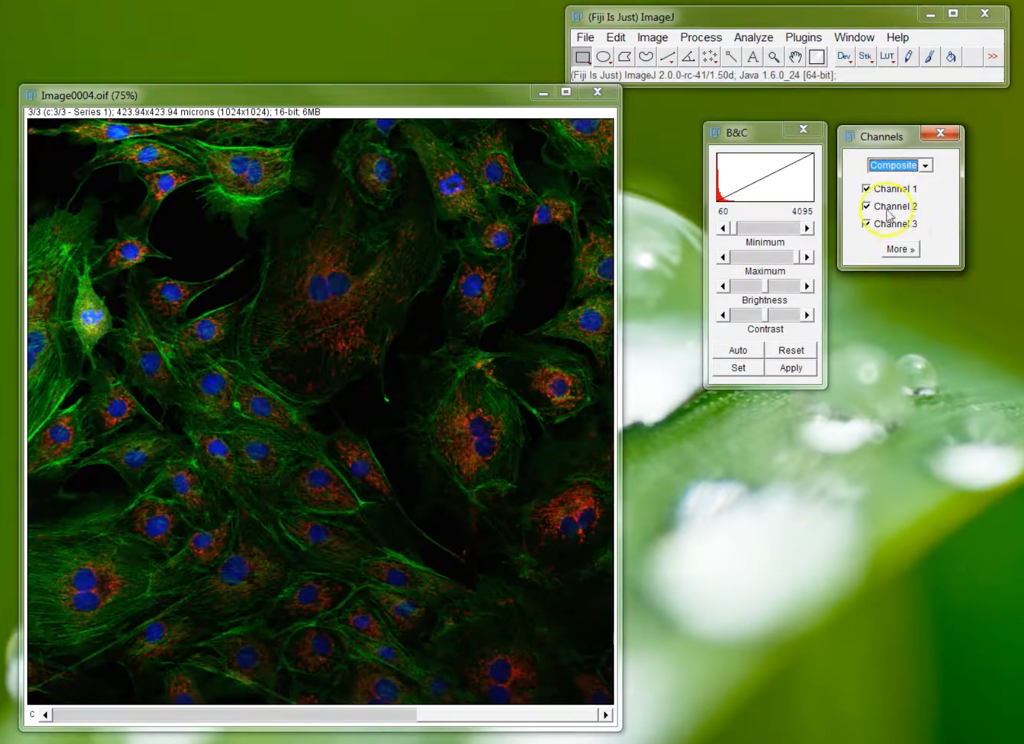Select the Angle tool
Screen dimensions: 1024x744
coord(688,57)
